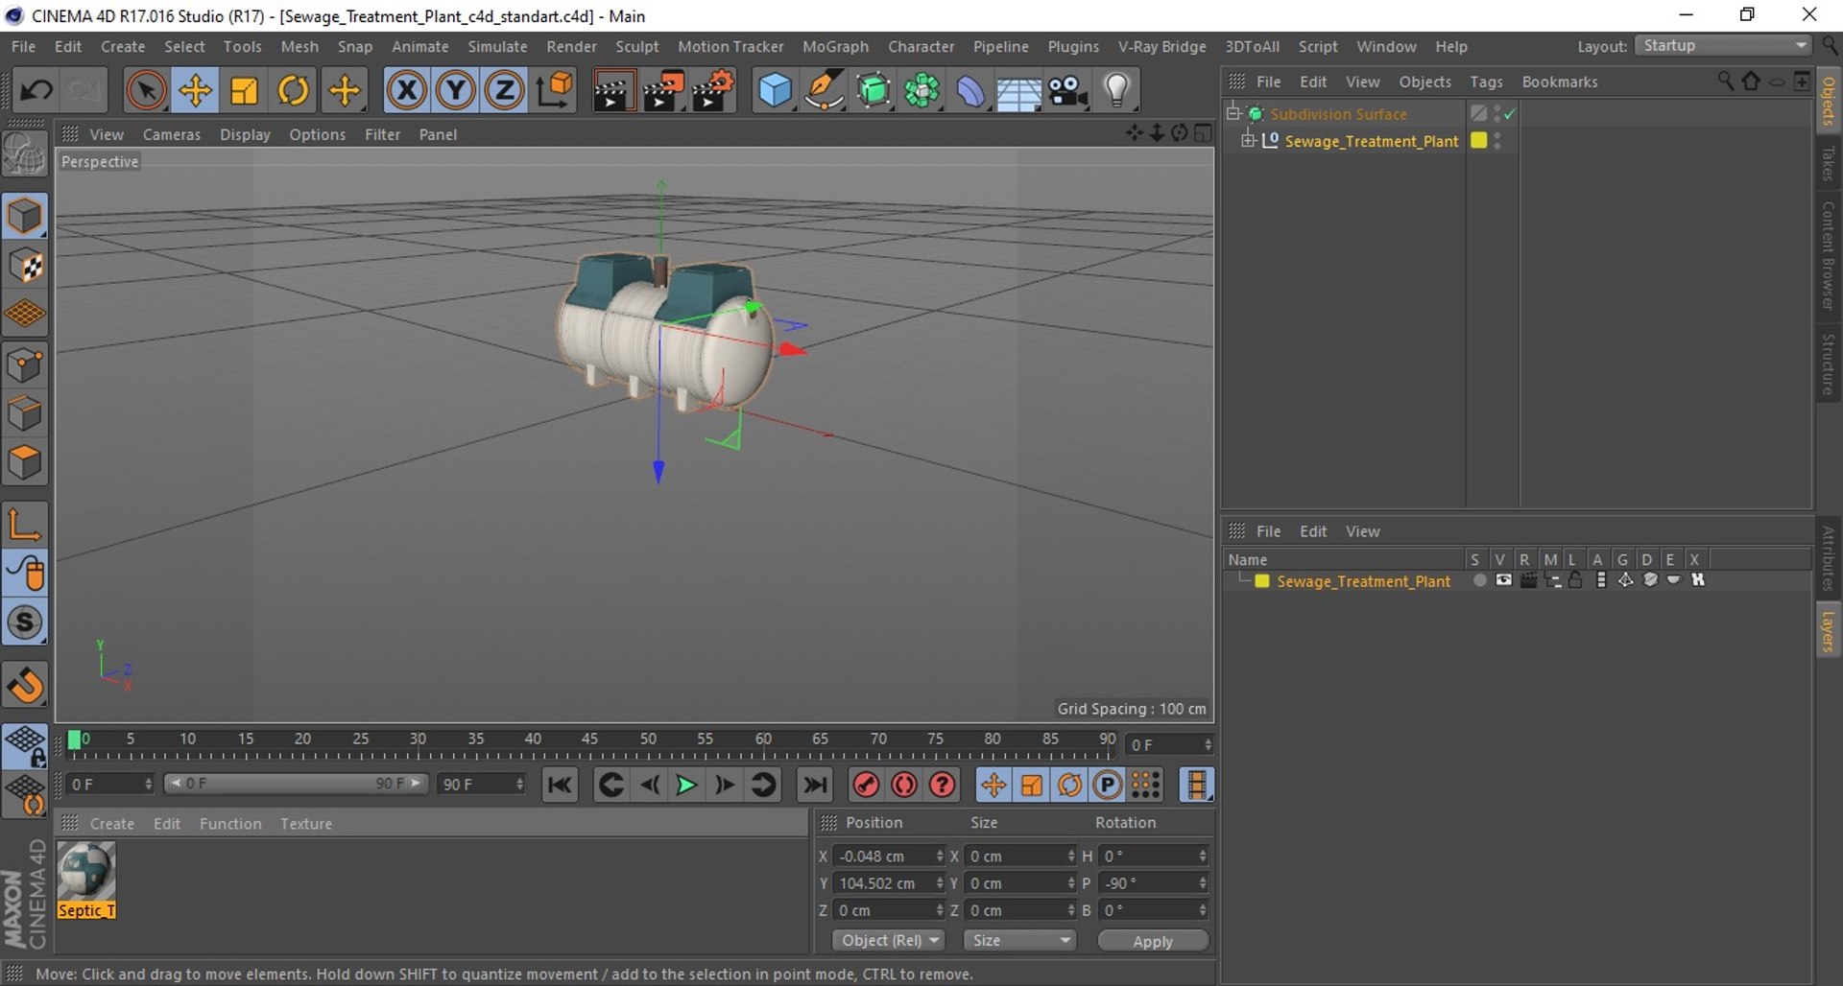Open the Content Browser side tab
This screenshot has width=1843, height=986.
pyautogui.click(x=1829, y=255)
